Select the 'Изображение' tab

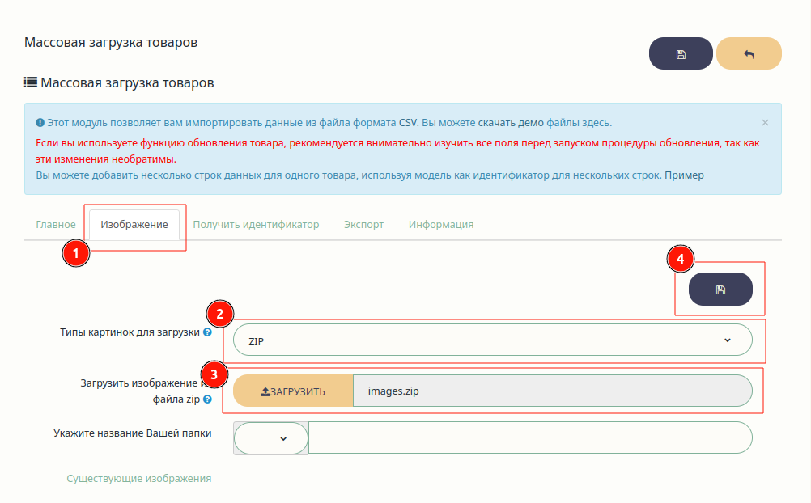(134, 225)
